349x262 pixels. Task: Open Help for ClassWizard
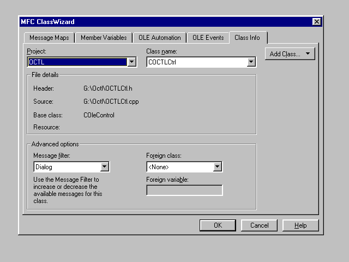coord(300,225)
